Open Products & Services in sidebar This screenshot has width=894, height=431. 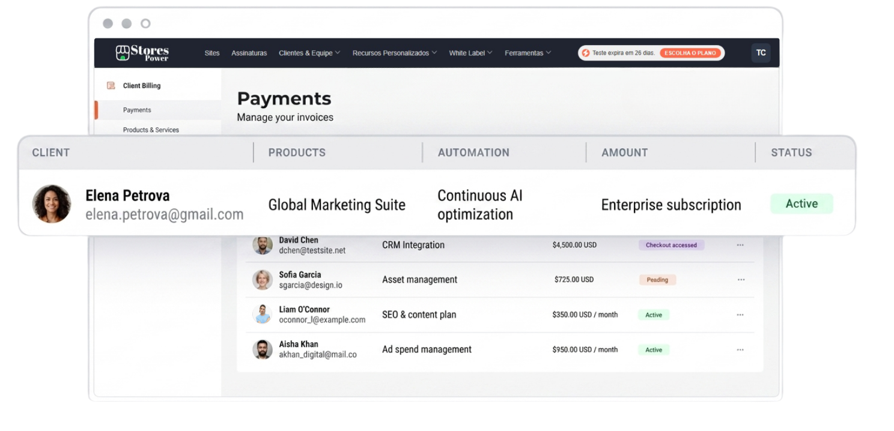click(151, 130)
